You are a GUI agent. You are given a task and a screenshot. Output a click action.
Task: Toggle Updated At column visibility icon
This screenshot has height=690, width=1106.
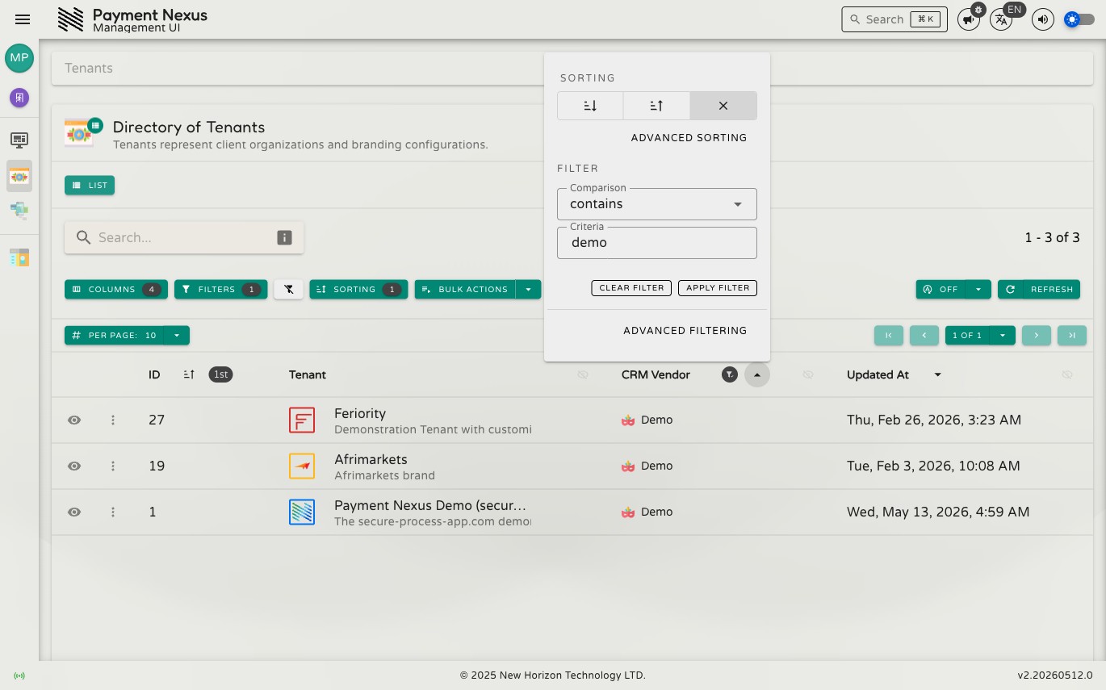[x=1066, y=374]
